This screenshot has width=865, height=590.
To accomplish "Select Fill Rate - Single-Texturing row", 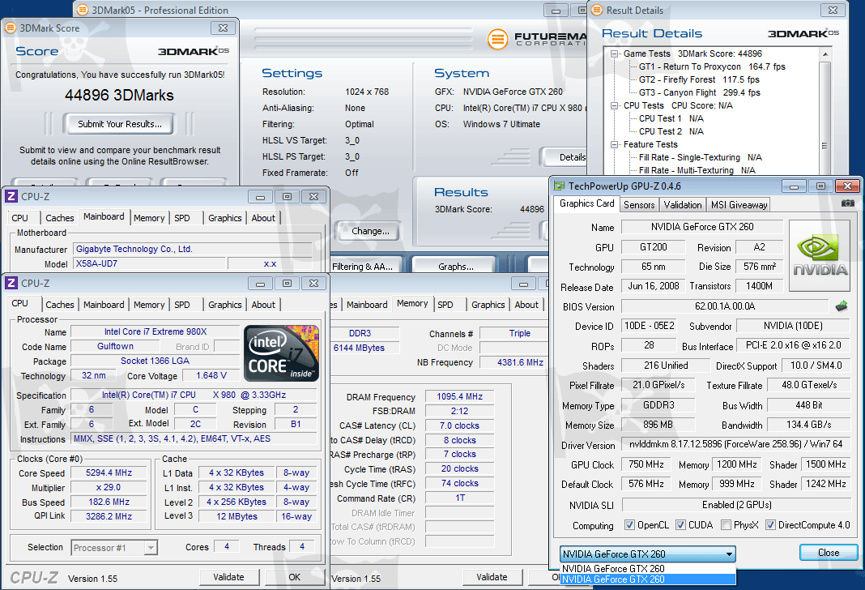I will 700,157.
